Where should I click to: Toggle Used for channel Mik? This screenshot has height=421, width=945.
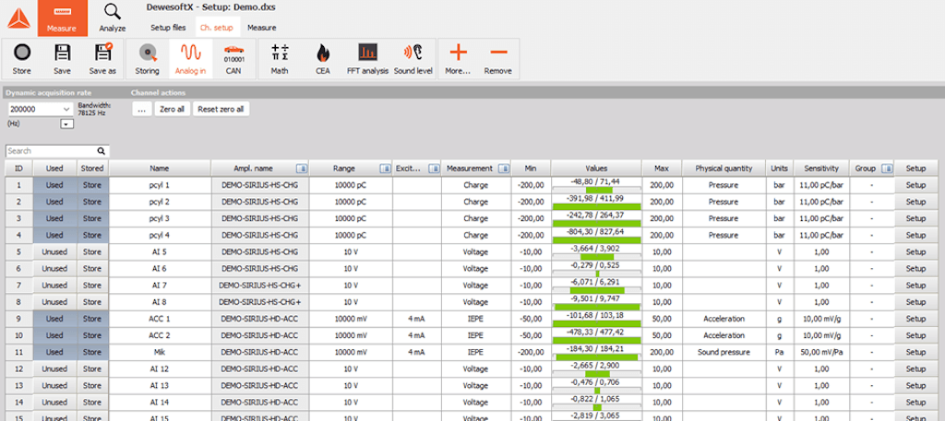tap(54, 352)
